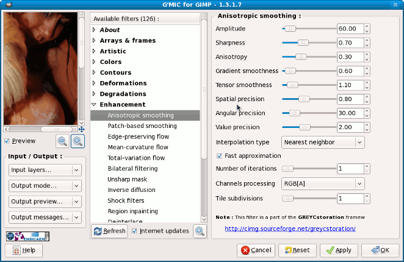Click the Value precision slider handle
Viewport: 404px width, 262px height.
(305, 127)
